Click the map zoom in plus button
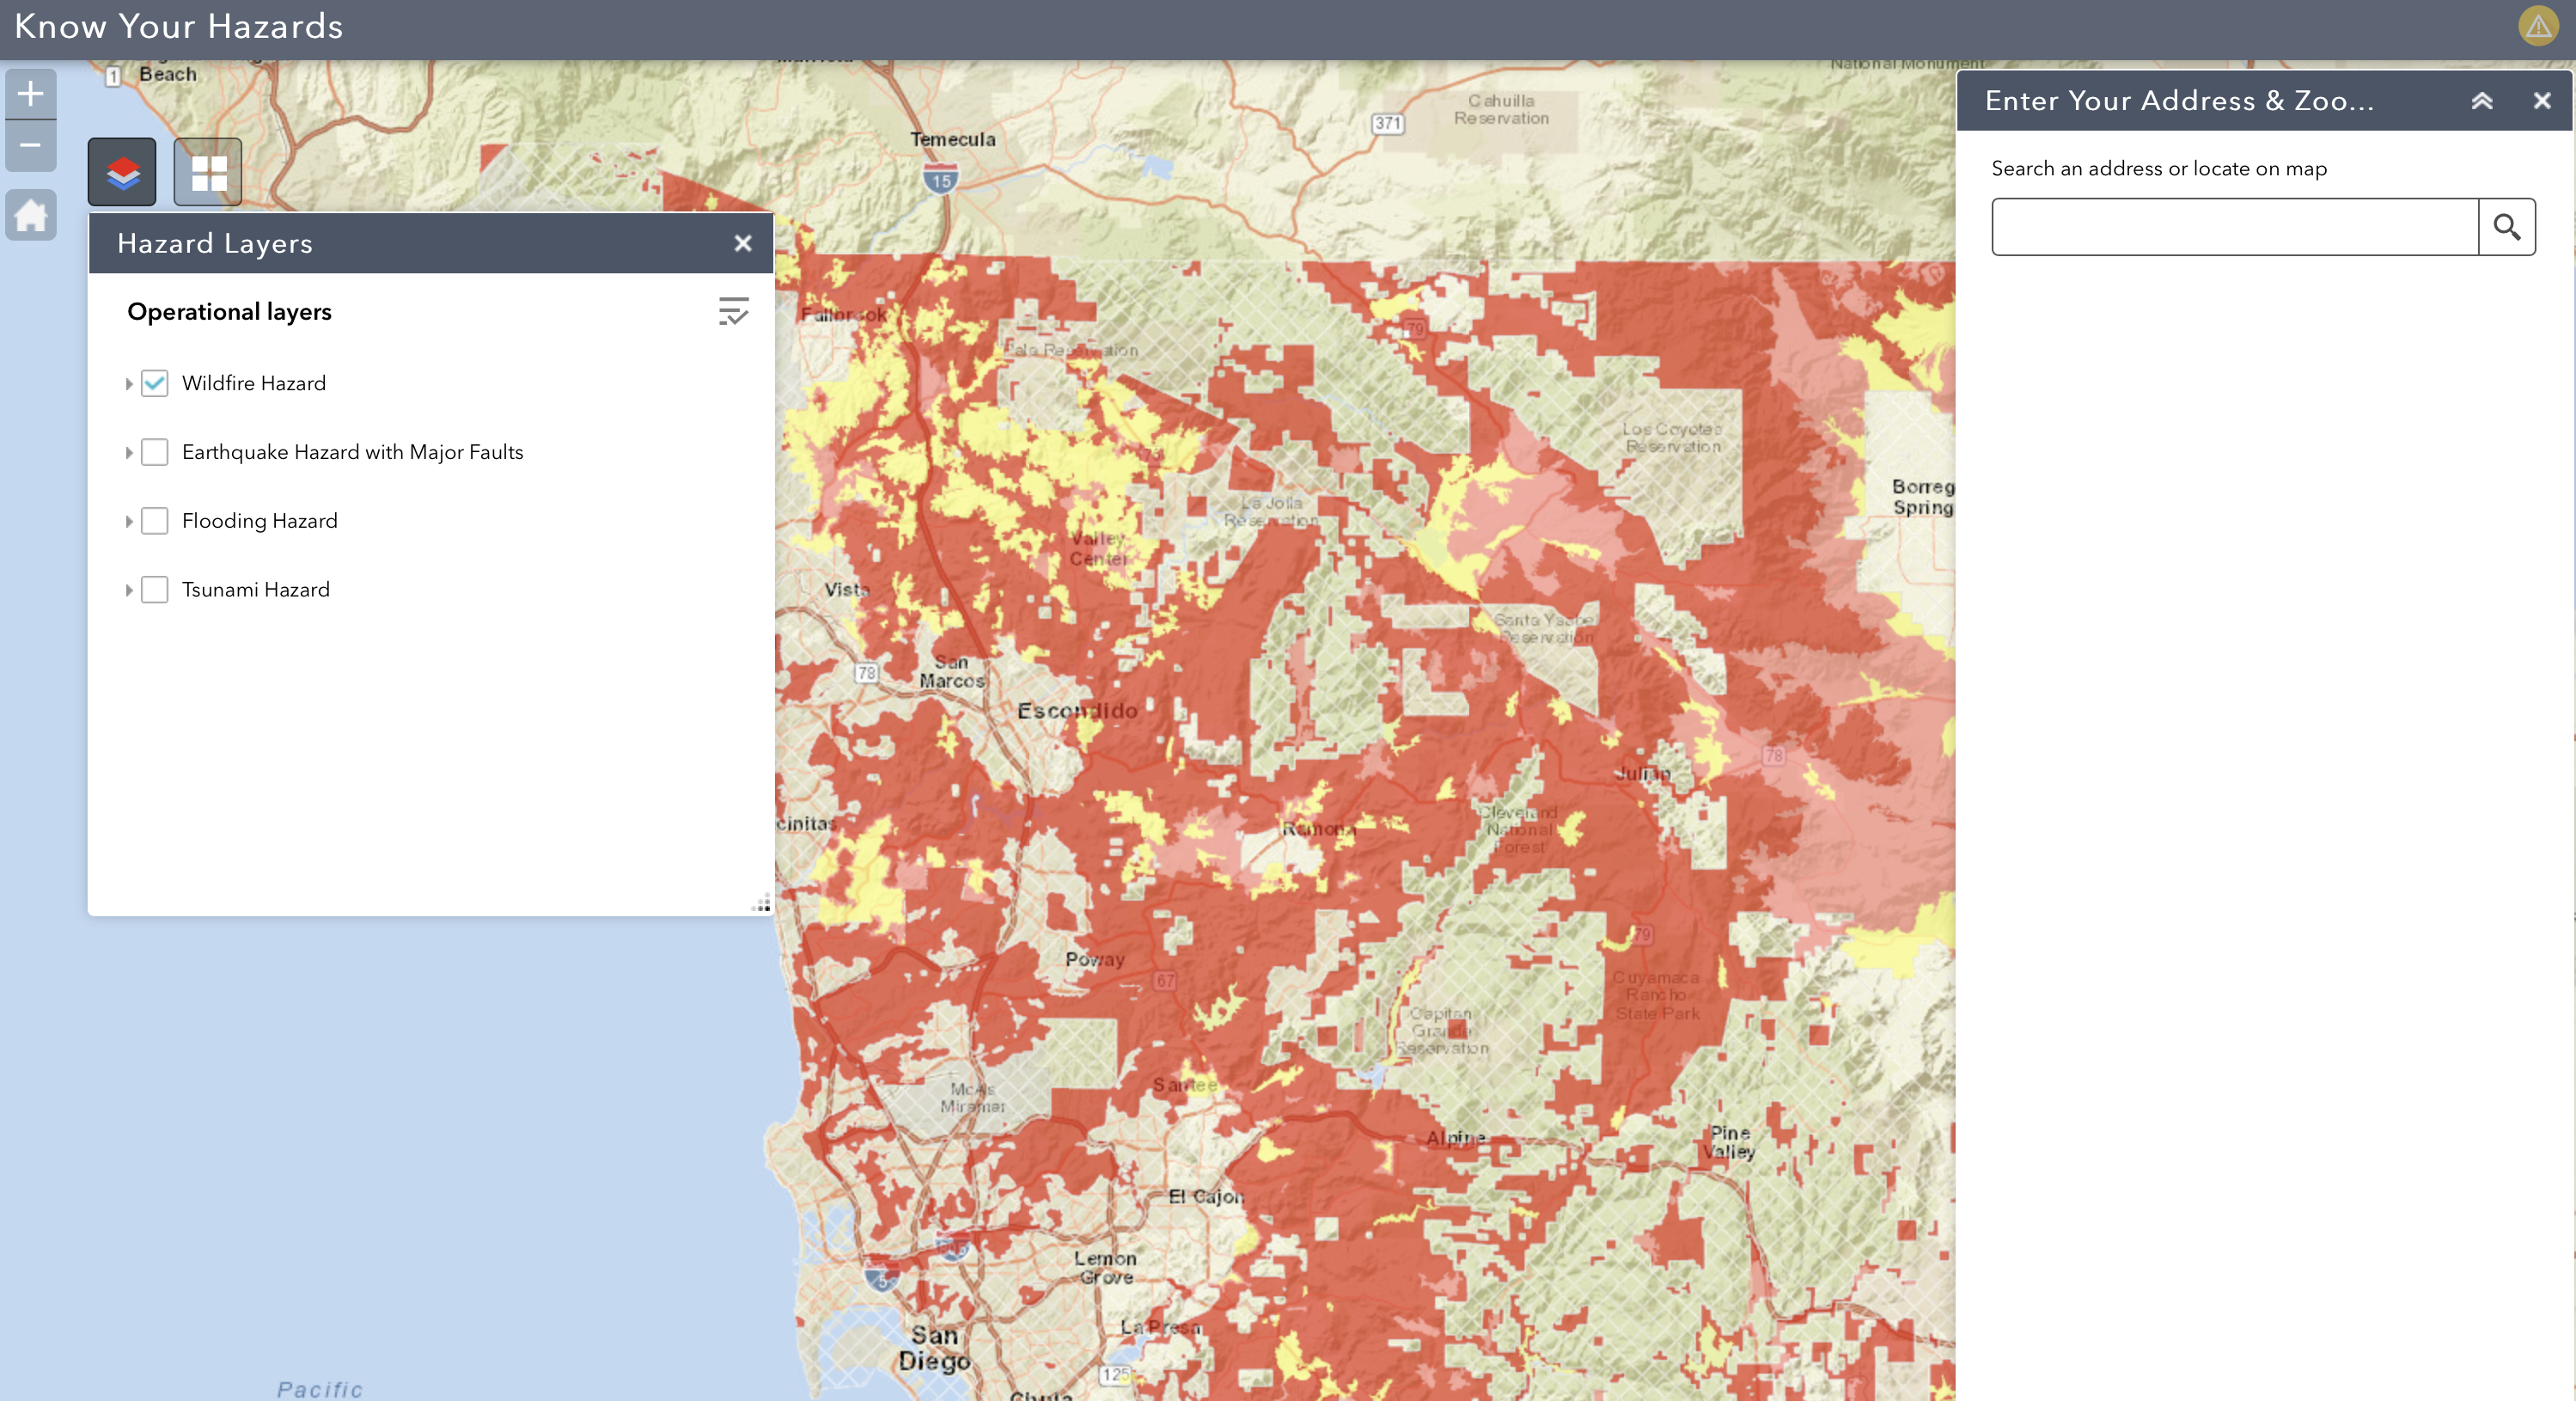Image resolution: width=2576 pixels, height=1401 pixels. pos(30,94)
